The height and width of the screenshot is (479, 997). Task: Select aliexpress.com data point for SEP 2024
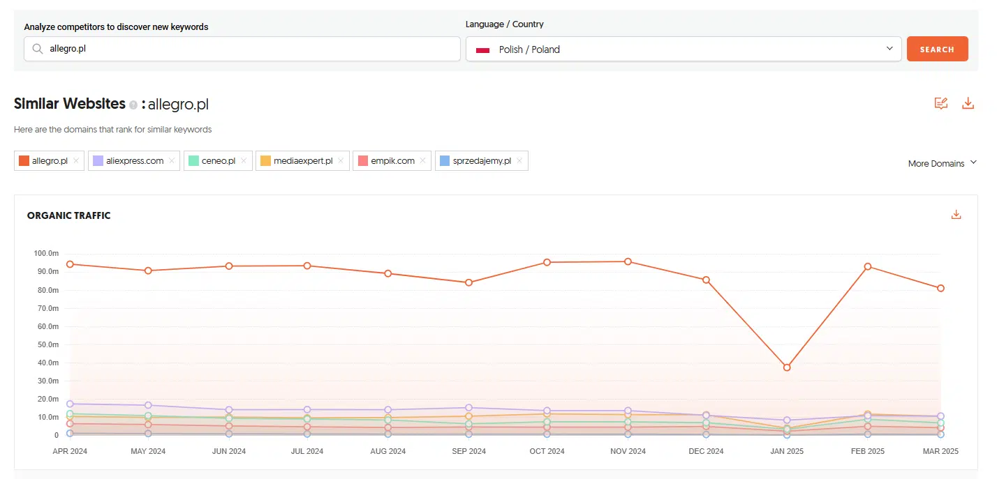[468, 408]
